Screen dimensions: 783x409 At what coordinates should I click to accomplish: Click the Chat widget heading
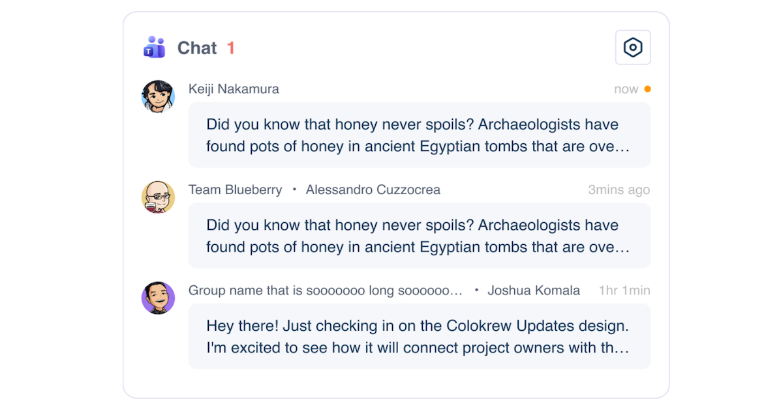tap(197, 48)
